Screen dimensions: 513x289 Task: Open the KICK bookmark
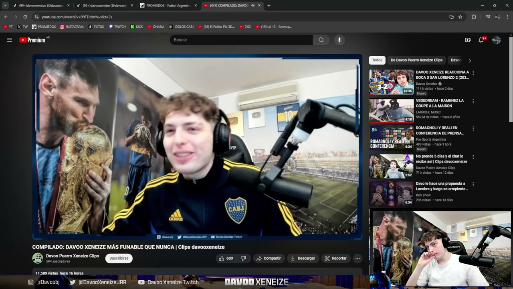coord(136,27)
